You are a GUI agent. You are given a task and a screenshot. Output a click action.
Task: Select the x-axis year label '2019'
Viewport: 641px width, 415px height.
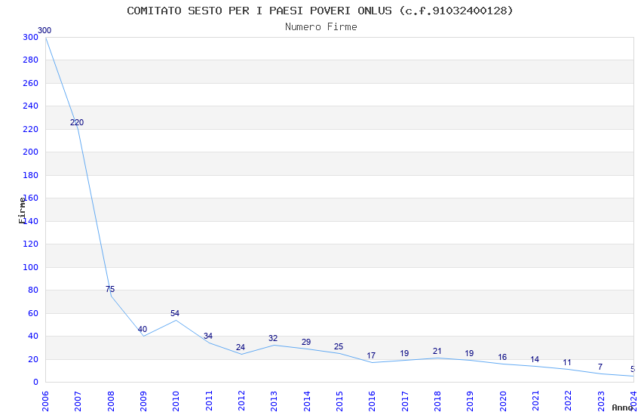470,401
